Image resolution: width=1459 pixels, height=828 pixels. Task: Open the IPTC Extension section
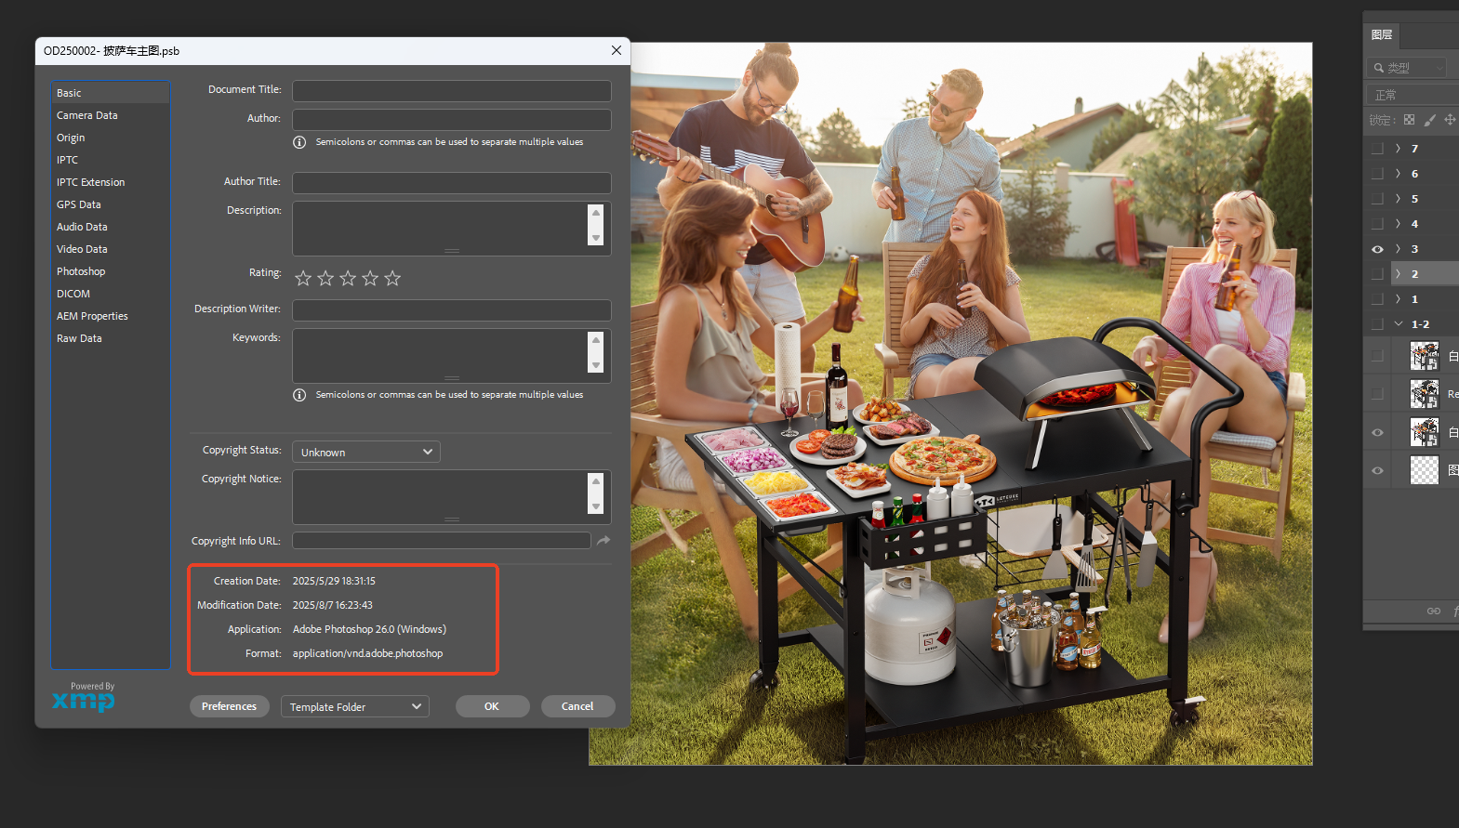coord(90,182)
